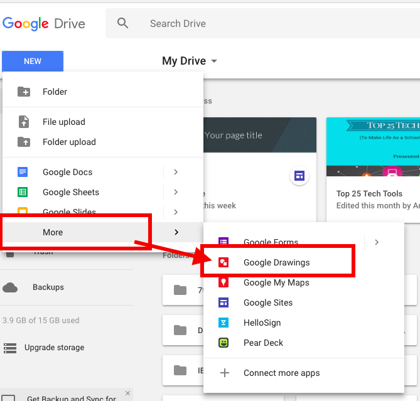The height and width of the screenshot is (401, 420).
Task: Choose Folder upload
Action: click(x=103, y=142)
